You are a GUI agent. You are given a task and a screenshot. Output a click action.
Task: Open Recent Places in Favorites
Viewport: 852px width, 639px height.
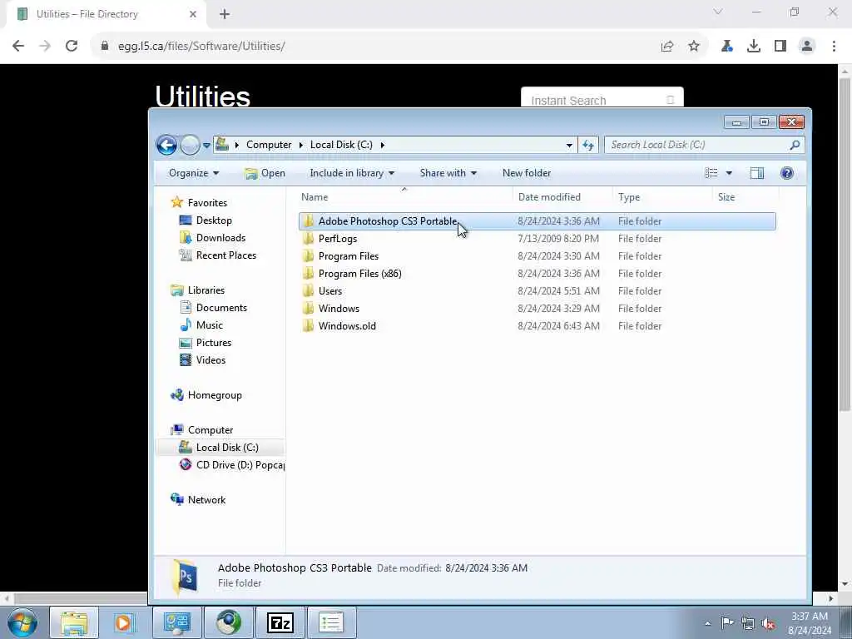pyautogui.click(x=218, y=255)
